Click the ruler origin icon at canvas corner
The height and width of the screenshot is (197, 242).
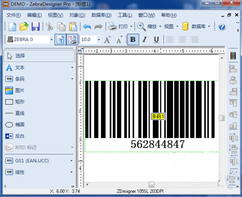(x=80, y=50)
